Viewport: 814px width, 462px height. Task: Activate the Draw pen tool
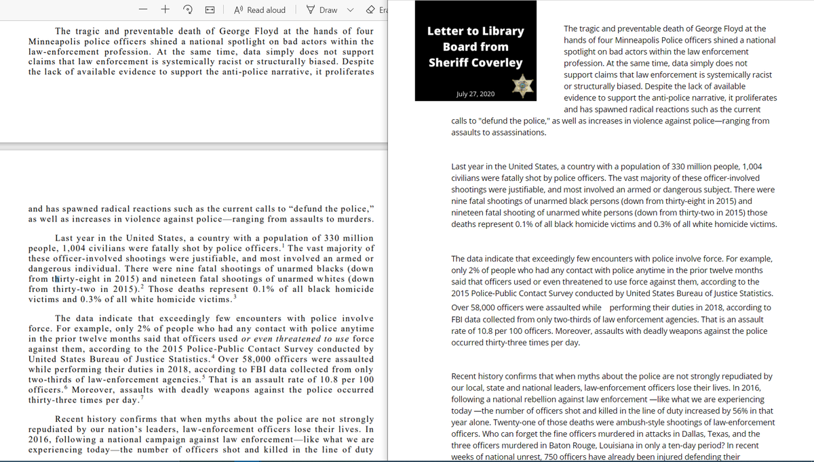pos(322,9)
